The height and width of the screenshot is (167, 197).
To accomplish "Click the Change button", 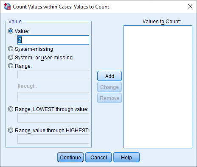I will [110, 87].
